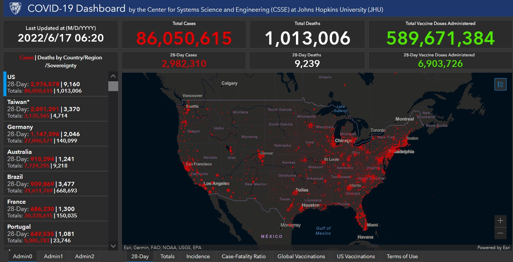The image size is (513, 262).
Task: Select the 28-Day map tab
Action: click(x=140, y=256)
